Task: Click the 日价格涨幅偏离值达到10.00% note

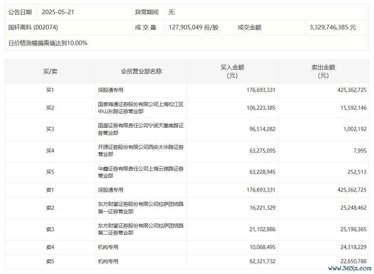Action: click(x=48, y=43)
